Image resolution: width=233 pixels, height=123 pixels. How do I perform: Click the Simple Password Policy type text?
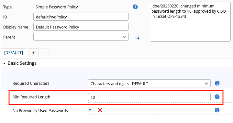pos(57,7)
